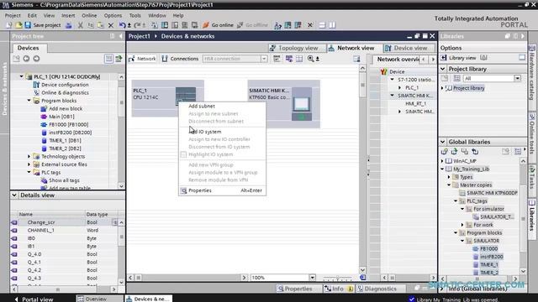Click the Save project icon
The width and height of the screenshot is (538, 302).
pyautogui.click(x=28, y=25)
